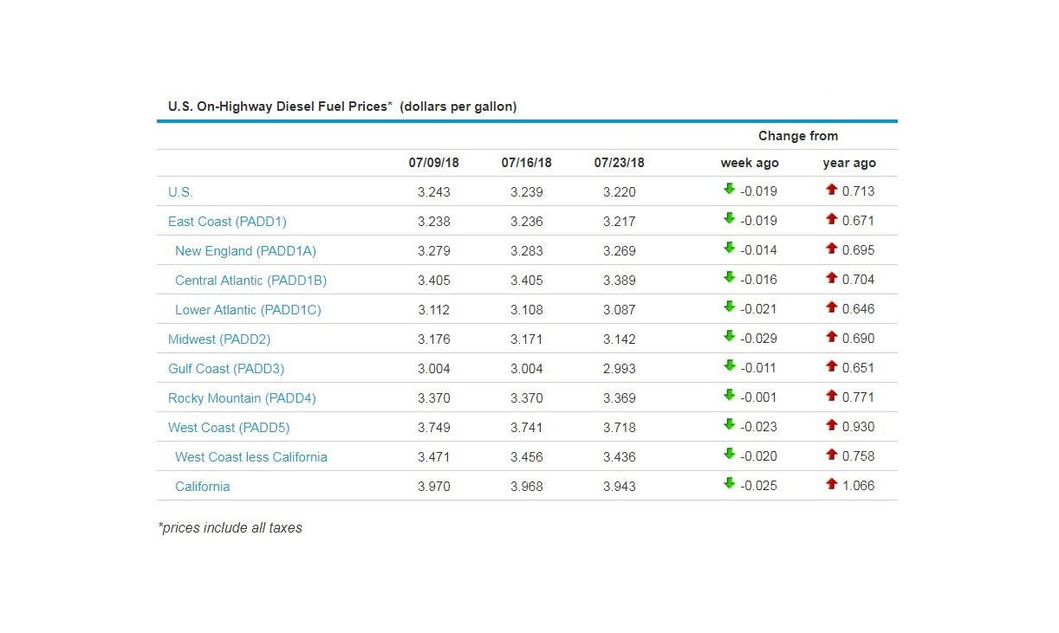Open the Central Atlantic (PADD1B) link
Image resolution: width=1059 pixels, height=633 pixels.
tap(250, 280)
